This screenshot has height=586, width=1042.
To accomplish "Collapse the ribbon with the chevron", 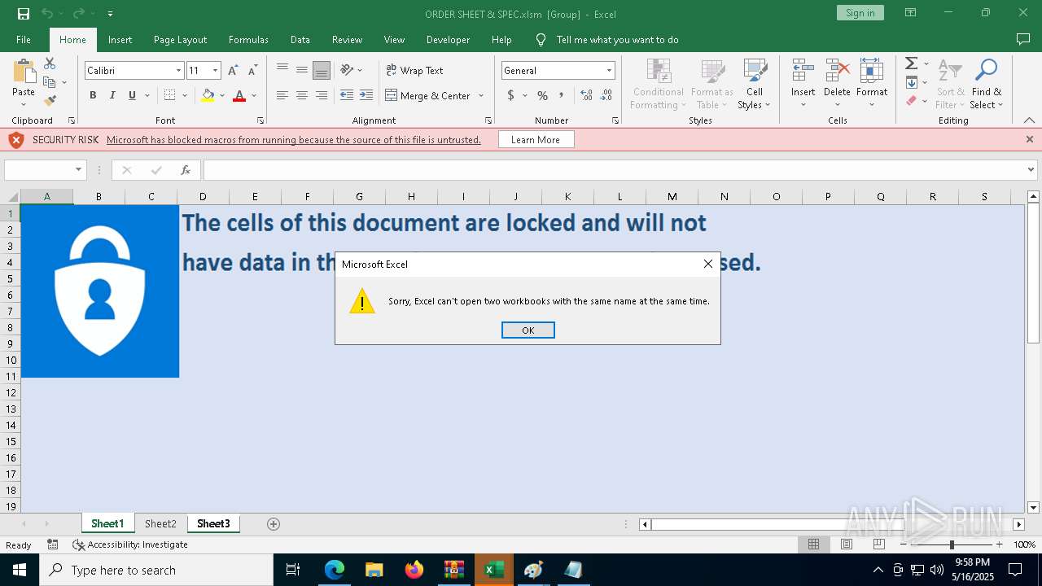I will click(x=1029, y=120).
